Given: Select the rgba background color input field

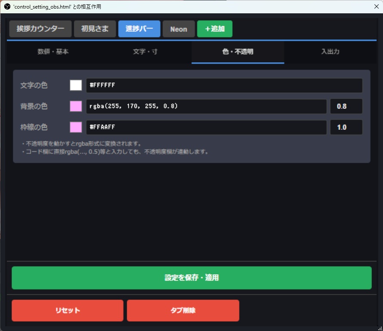Looking at the screenshot, I should pos(206,106).
